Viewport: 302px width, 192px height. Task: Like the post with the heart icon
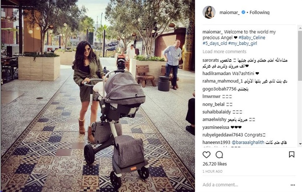206,155
